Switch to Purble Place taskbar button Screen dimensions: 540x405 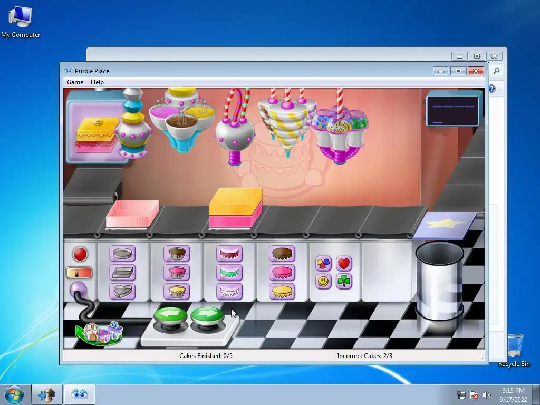coord(80,394)
